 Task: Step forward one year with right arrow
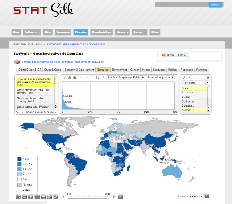114,197
